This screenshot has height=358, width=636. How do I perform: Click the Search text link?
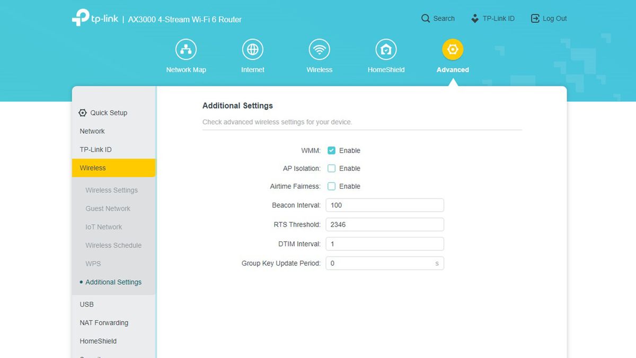pos(444,19)
